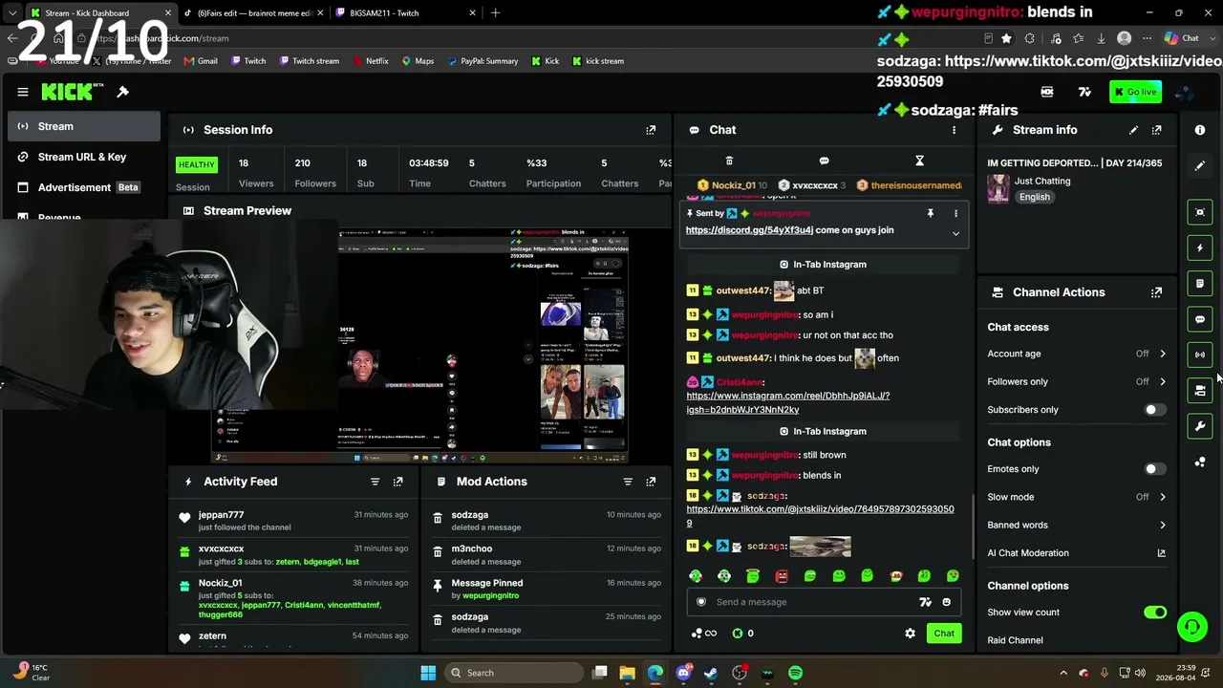This screenshot has width=1223, height=688.
Task: Open chat settings gear icon
Action: click(910, 634)
